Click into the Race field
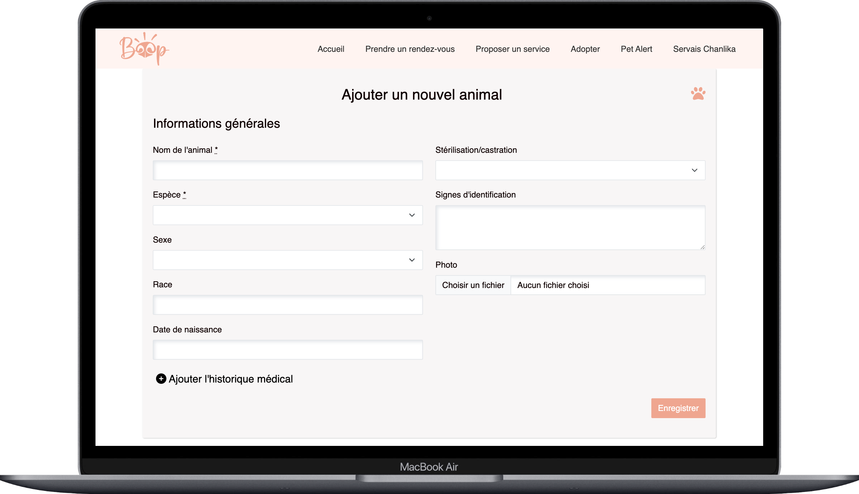The height and width of the screenshot is (494, 859). pyautogui.click(x=287, y=305)
